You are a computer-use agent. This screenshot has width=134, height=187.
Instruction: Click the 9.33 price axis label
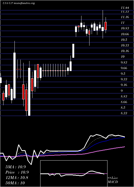tap(124, 79)
